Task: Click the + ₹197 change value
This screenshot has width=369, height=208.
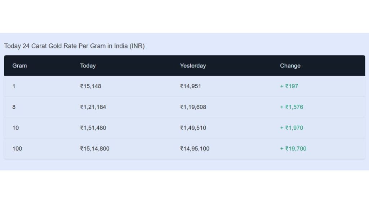Action: pos(289,86)
